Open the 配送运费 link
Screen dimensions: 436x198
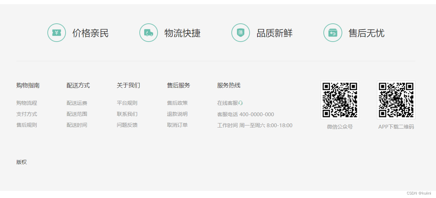[77, 103]
